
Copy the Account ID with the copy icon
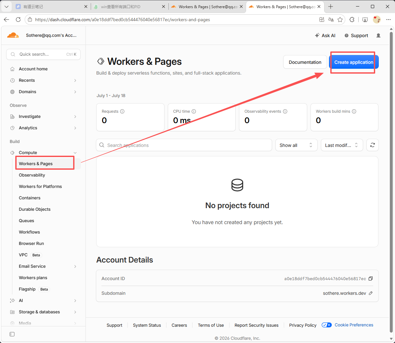[x=371, y=279]
